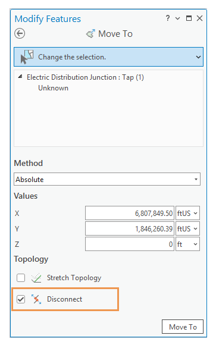The height and width of the screenshot is (348, 216).
Task: Open the pane options chevron menu
Action: (177, 18)
